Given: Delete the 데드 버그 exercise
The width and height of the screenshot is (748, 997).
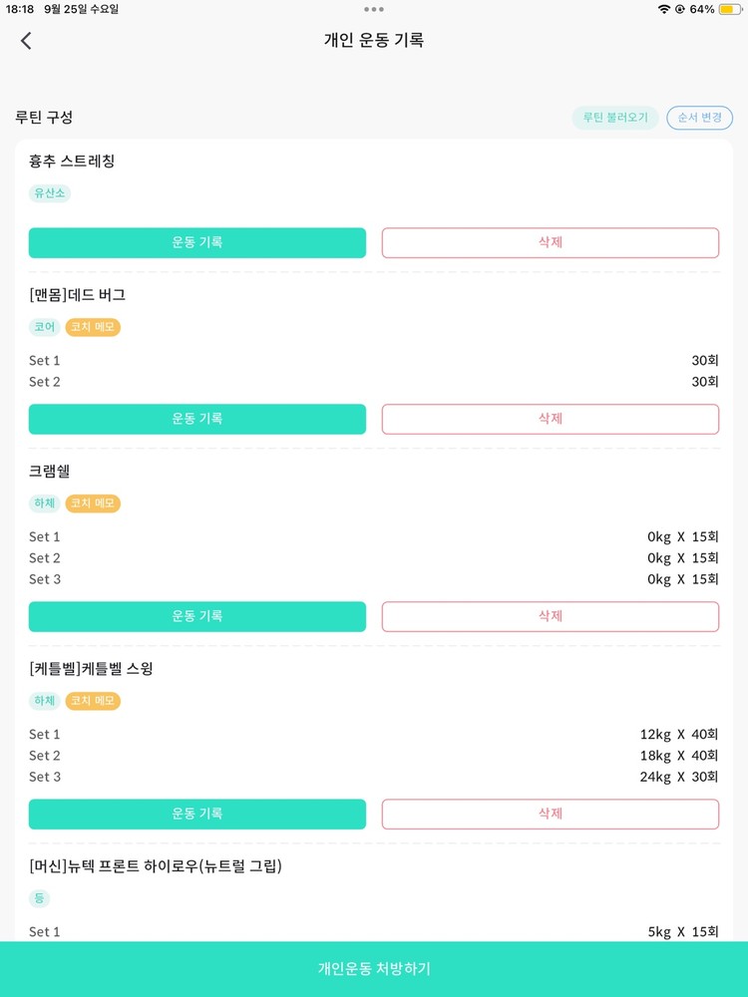Looking at the screenshot, I should [x=551, y=419].
